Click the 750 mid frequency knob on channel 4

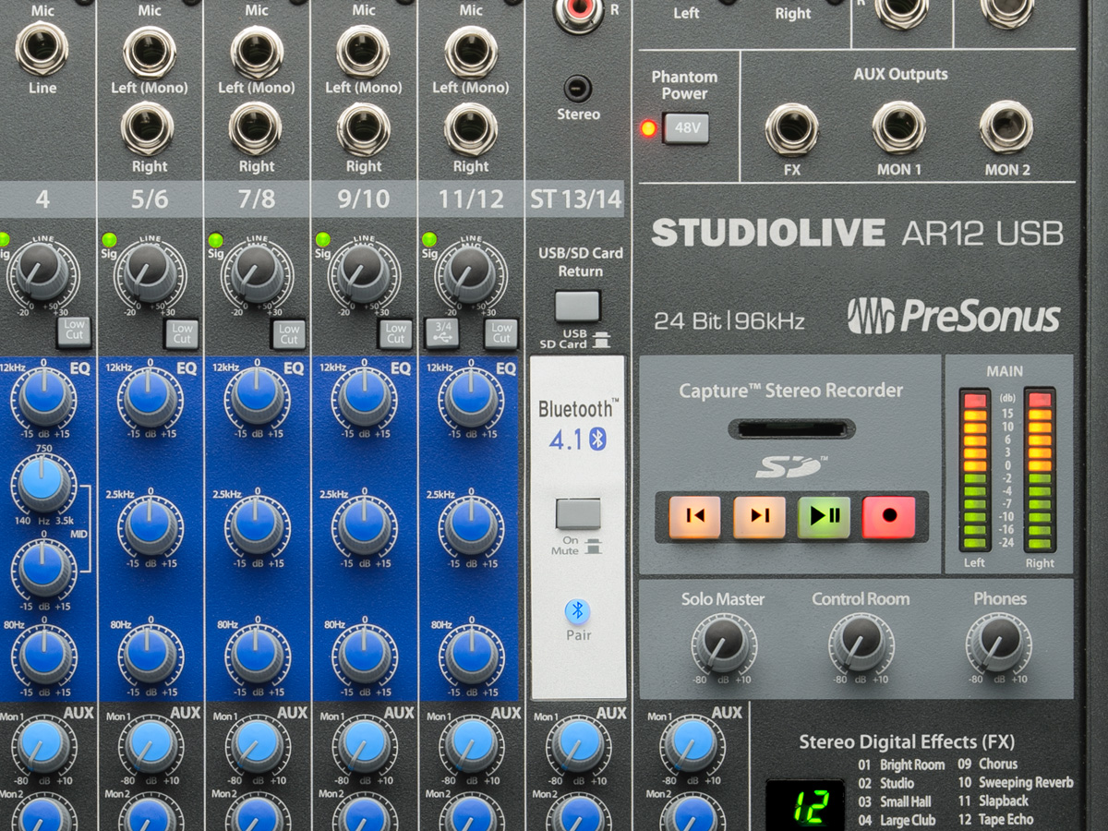43,484
